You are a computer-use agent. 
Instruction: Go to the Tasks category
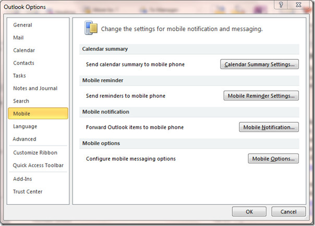(38, 76)
